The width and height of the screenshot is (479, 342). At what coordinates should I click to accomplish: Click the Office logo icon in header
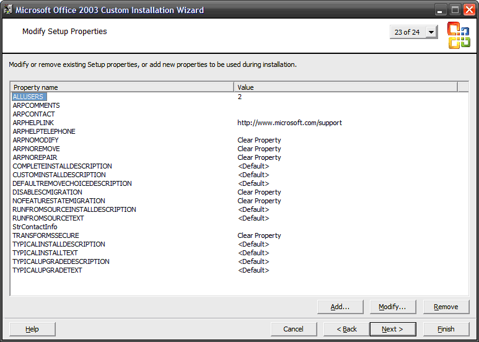point(459,35)
